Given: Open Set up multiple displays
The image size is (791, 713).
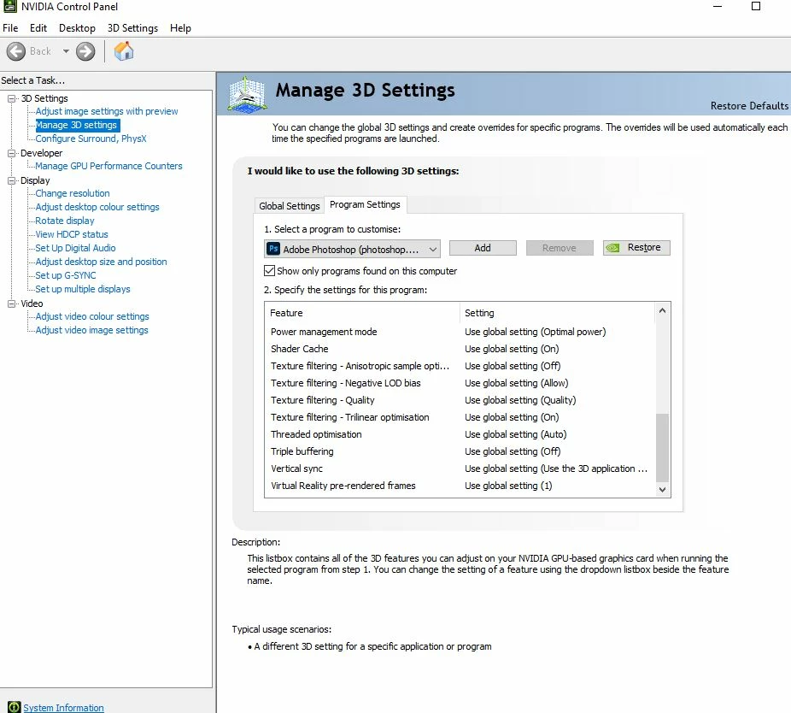Looking at the screenshot, I should [83, 289].
